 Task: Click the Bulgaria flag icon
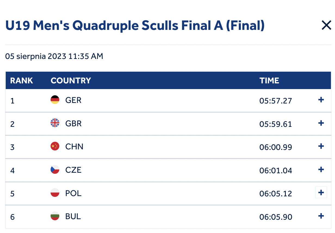click(x=55, y=216)
